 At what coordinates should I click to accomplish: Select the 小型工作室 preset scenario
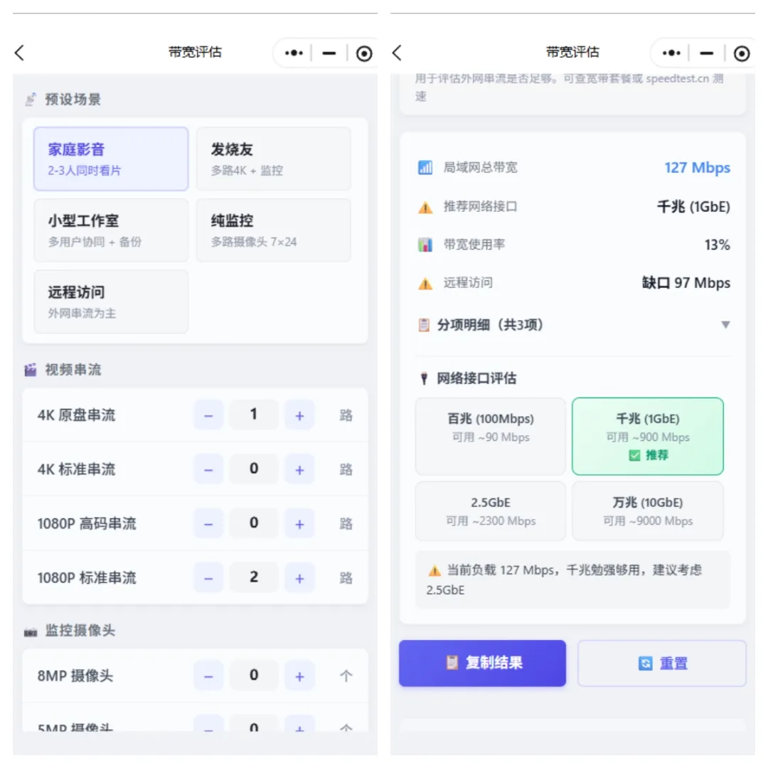point(111,230)
